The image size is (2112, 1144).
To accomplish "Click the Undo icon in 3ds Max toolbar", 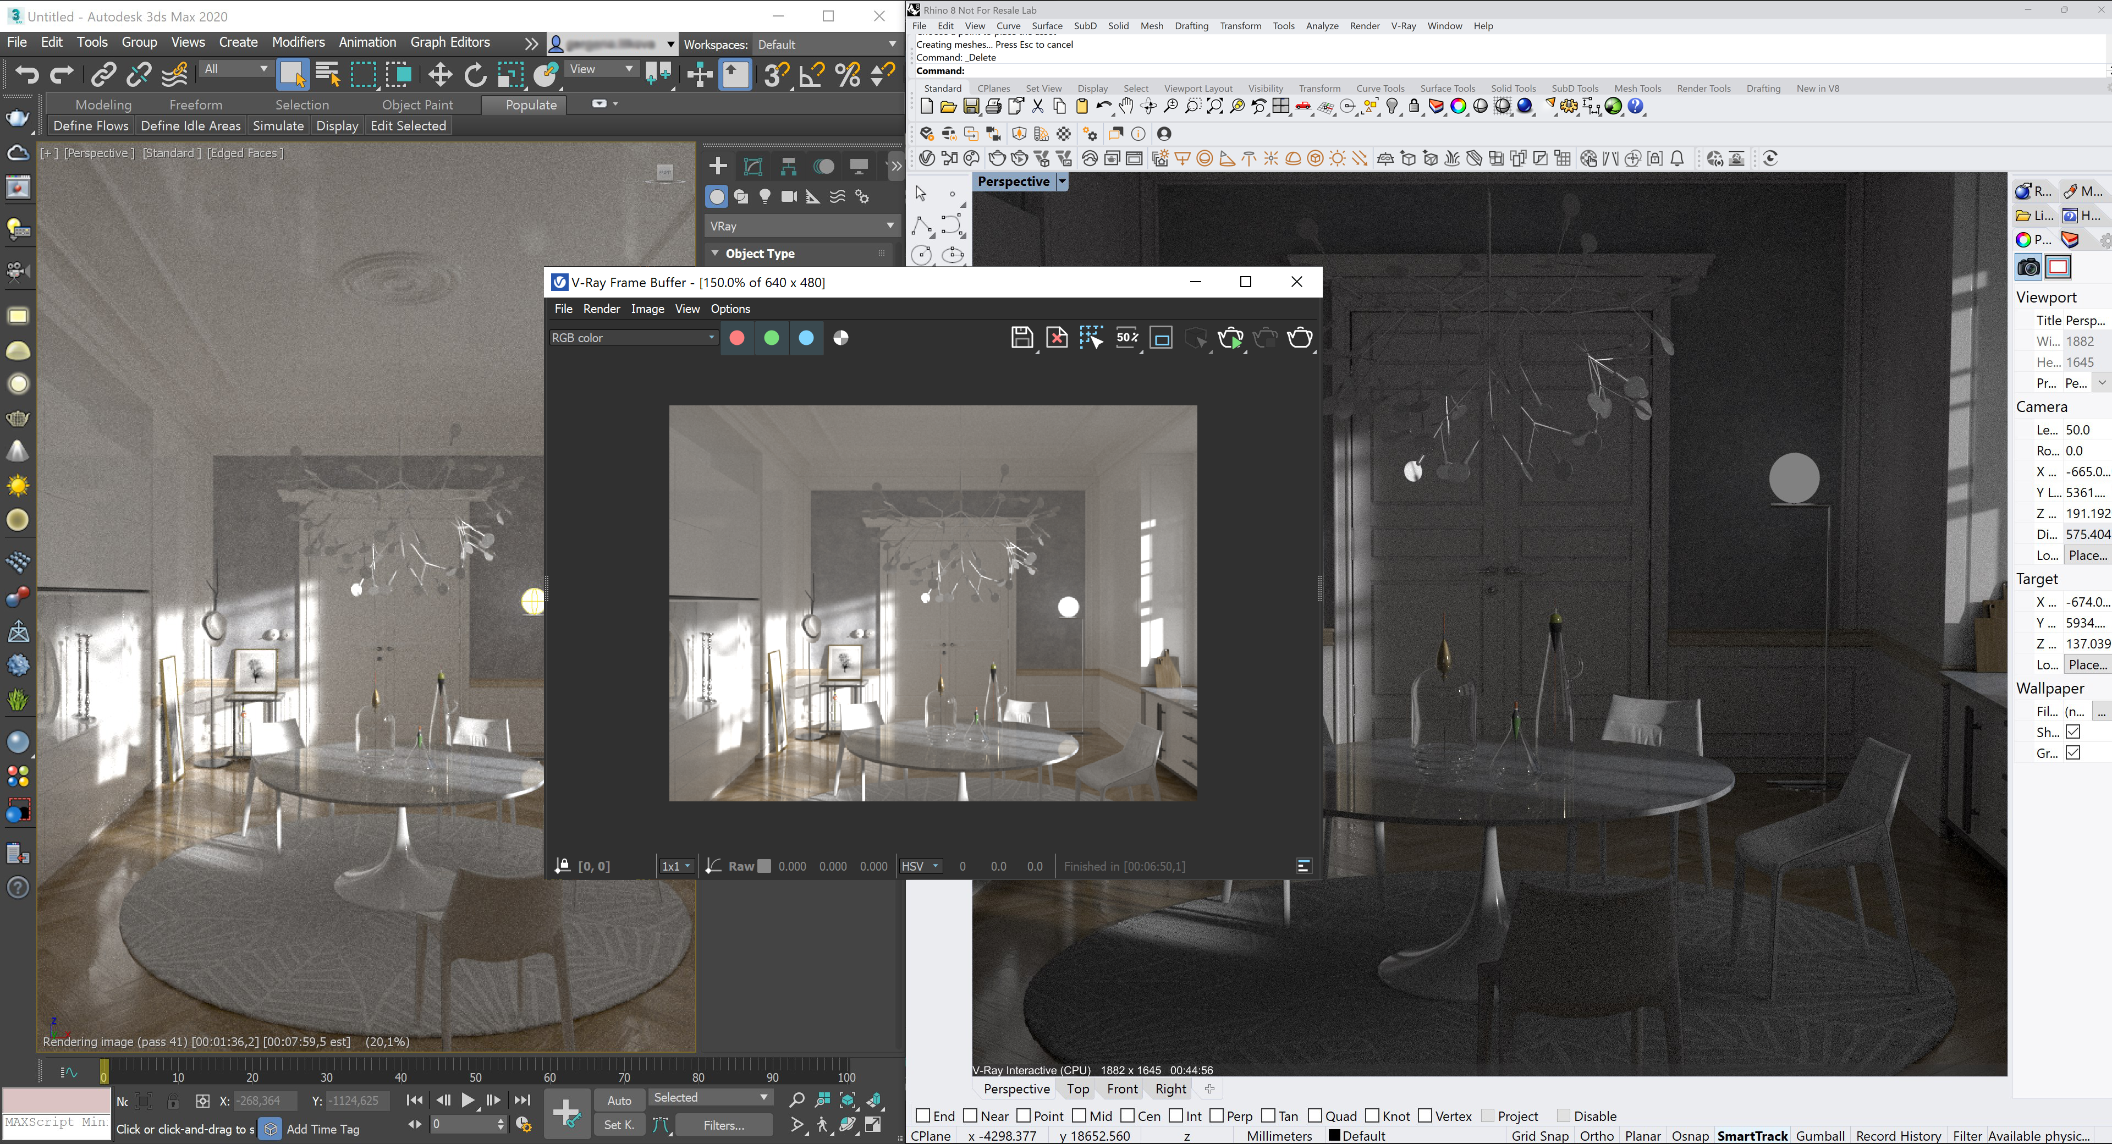I will pos(26,75).
